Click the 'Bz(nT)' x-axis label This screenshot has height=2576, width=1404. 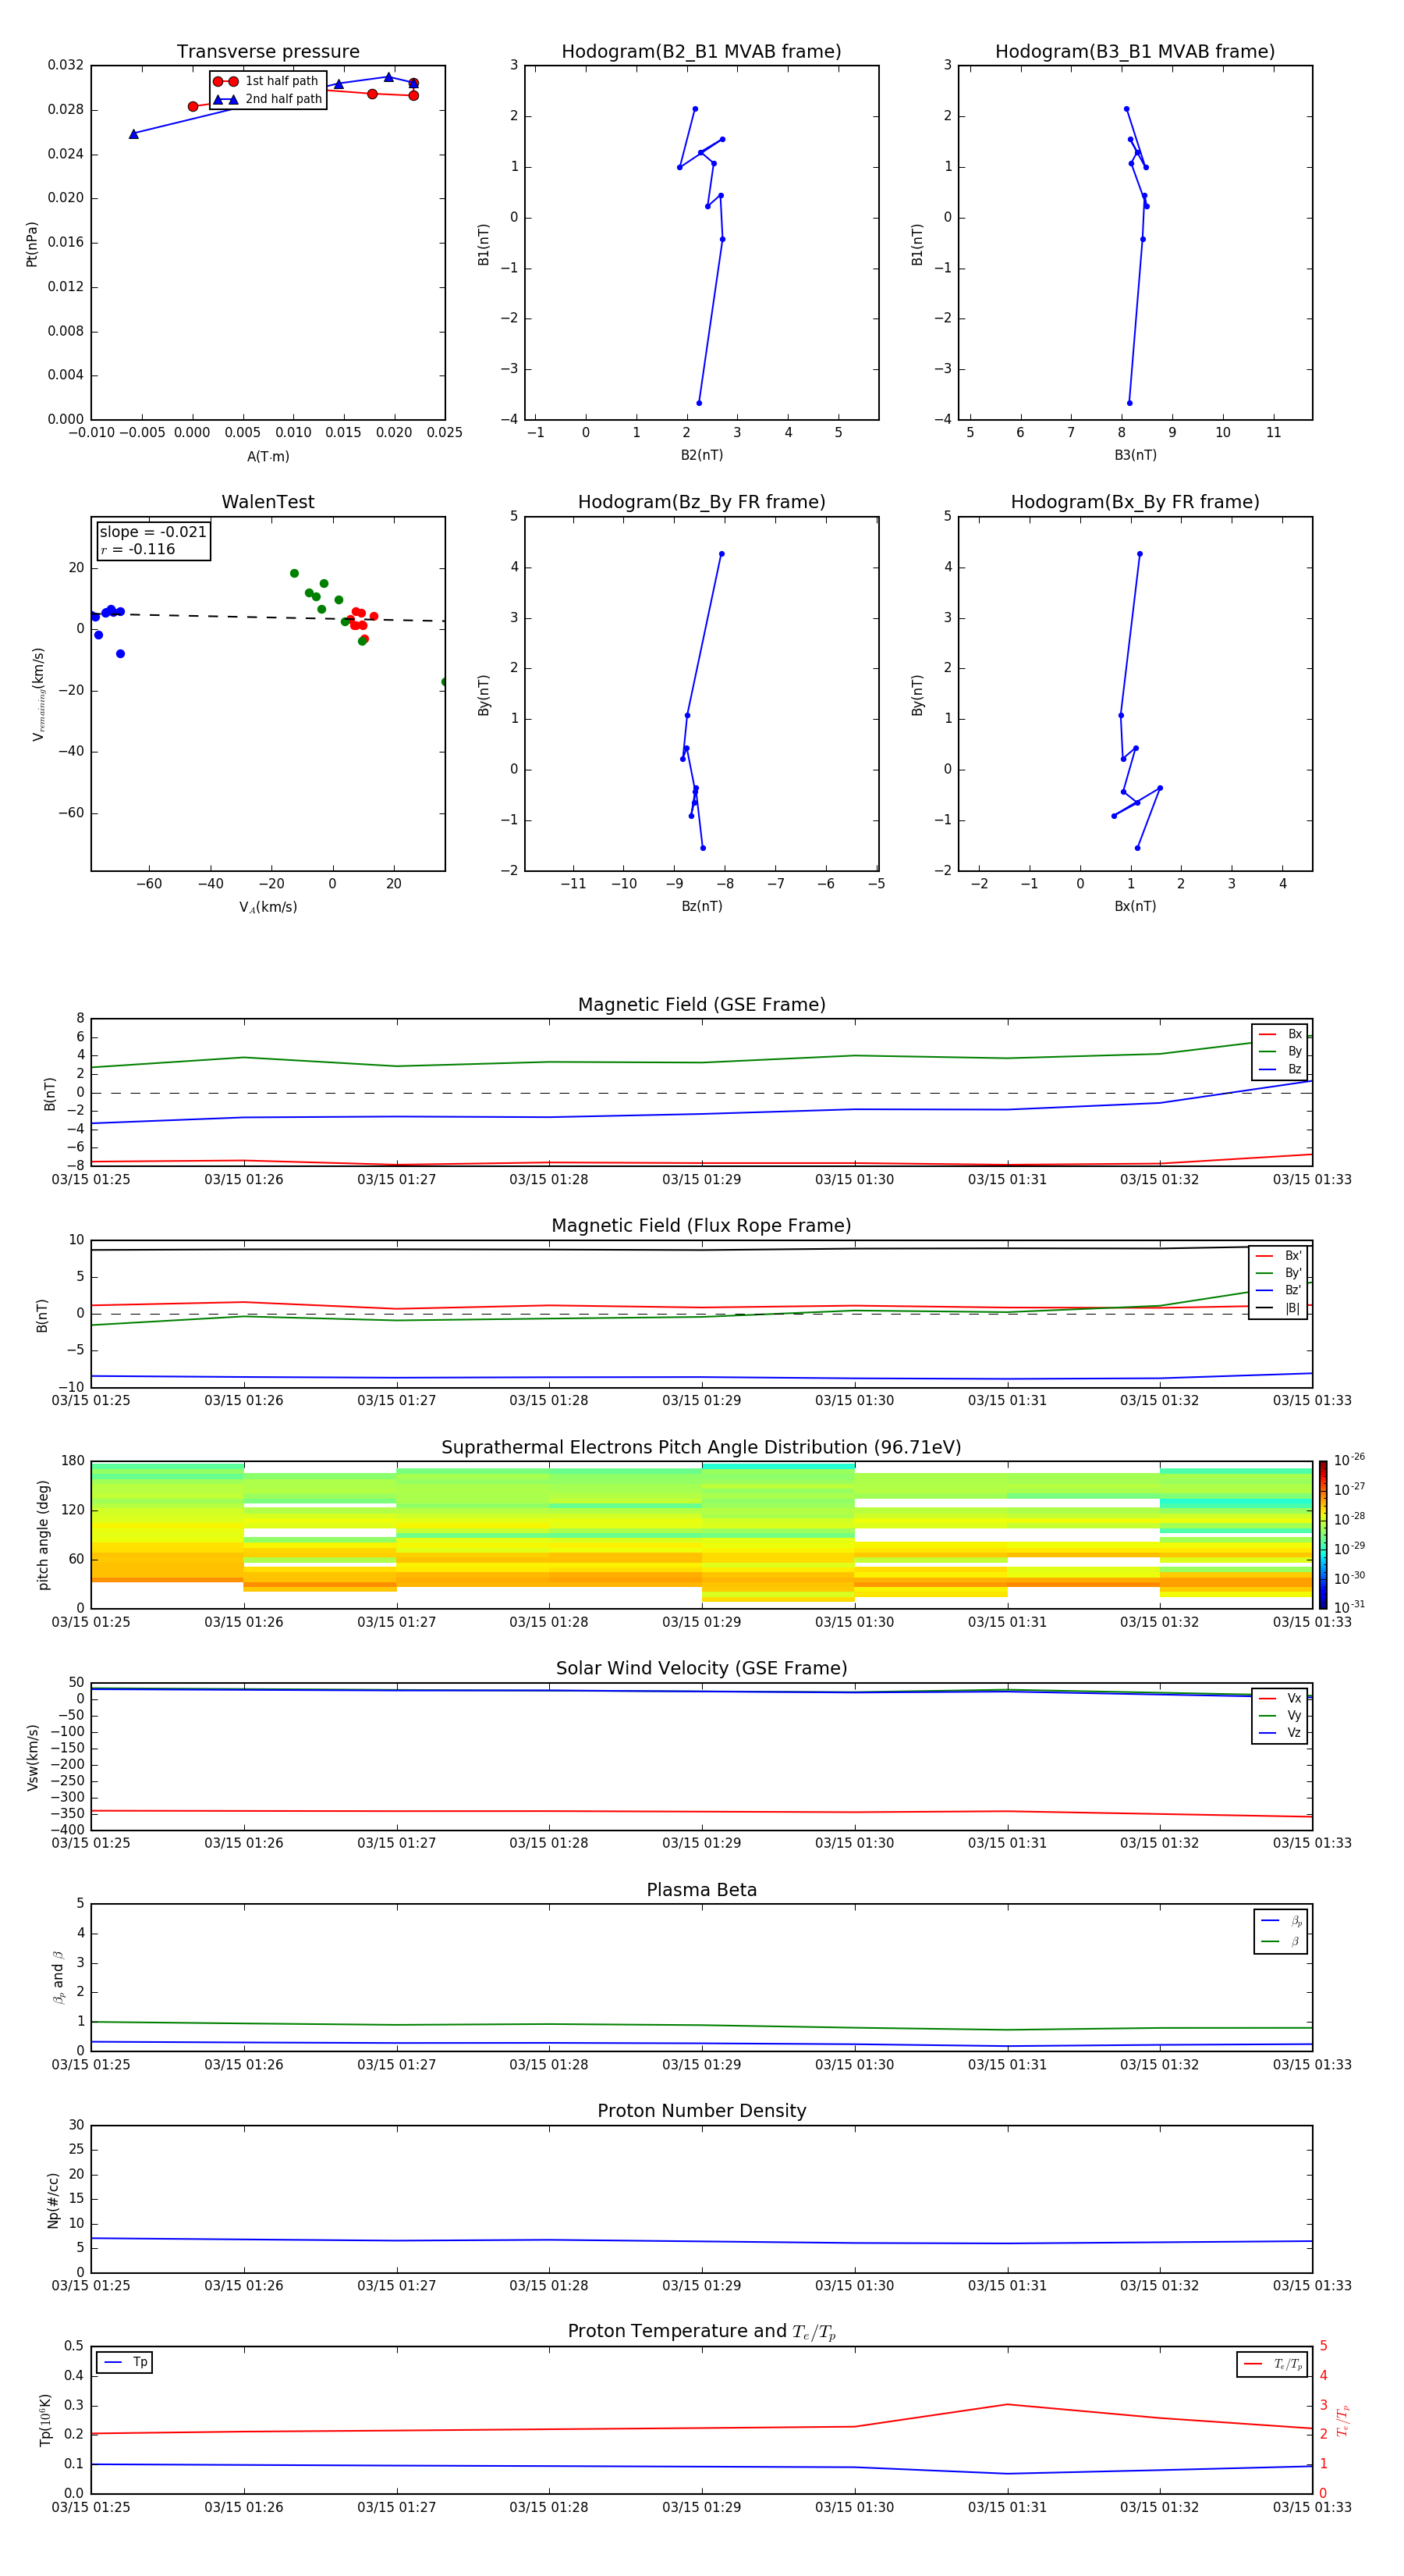tap(701, 906)
